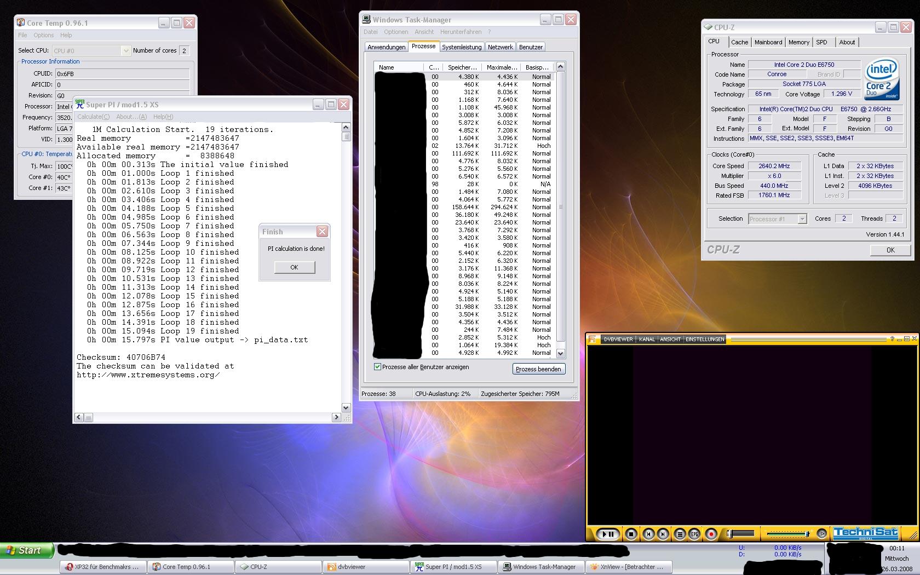Close the Finish dialog with X
This screenshot has height=575, width=920.
point(322,232)
